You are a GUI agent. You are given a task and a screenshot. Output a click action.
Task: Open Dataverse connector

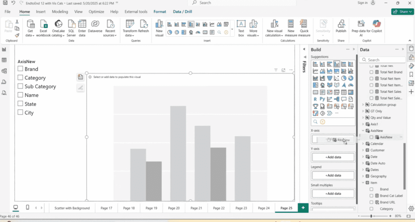click(x=95, y=26)
